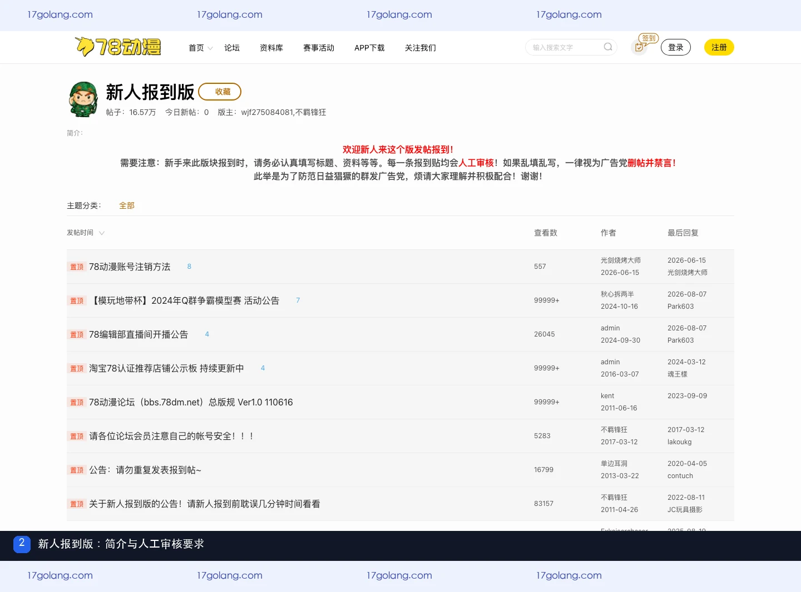Open 赛事活动 navigation item

319,48
